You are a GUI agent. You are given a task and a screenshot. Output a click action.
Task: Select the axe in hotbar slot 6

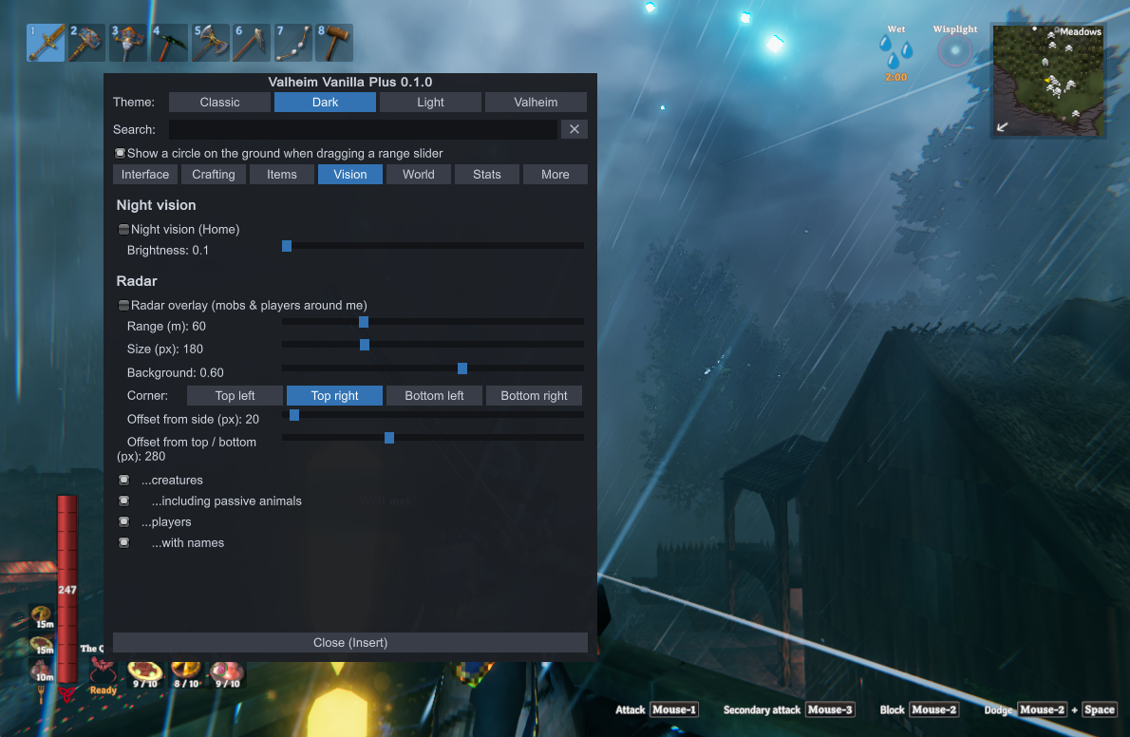[x=252, y=43]
